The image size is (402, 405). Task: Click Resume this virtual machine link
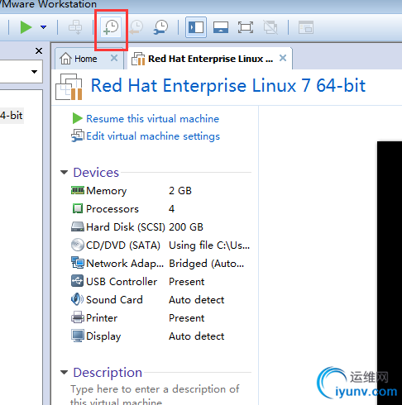click(152, 119)
